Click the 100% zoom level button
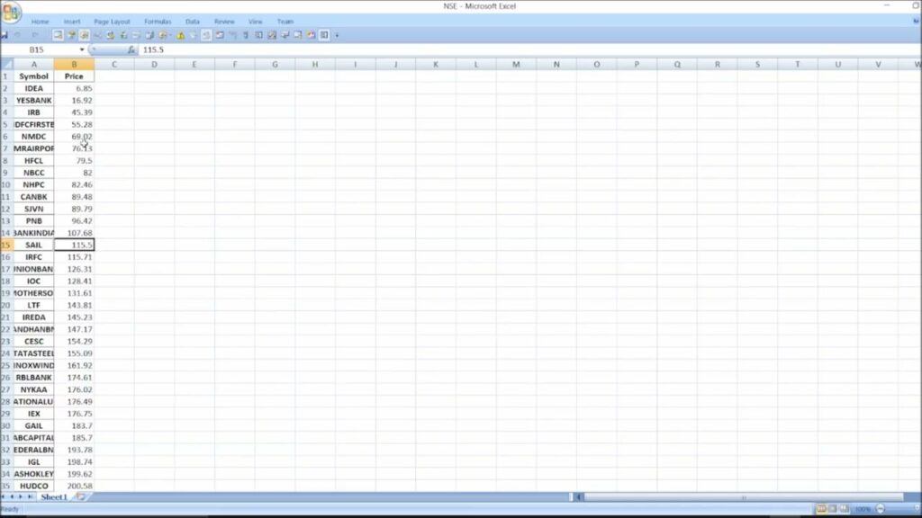The height and width of the screenshot is (518, 922). [863, 509]
